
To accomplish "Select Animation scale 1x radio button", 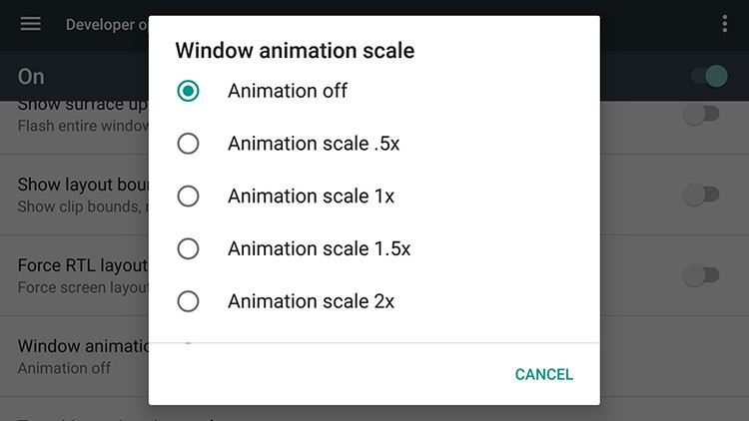I will [x=188, y=197].
